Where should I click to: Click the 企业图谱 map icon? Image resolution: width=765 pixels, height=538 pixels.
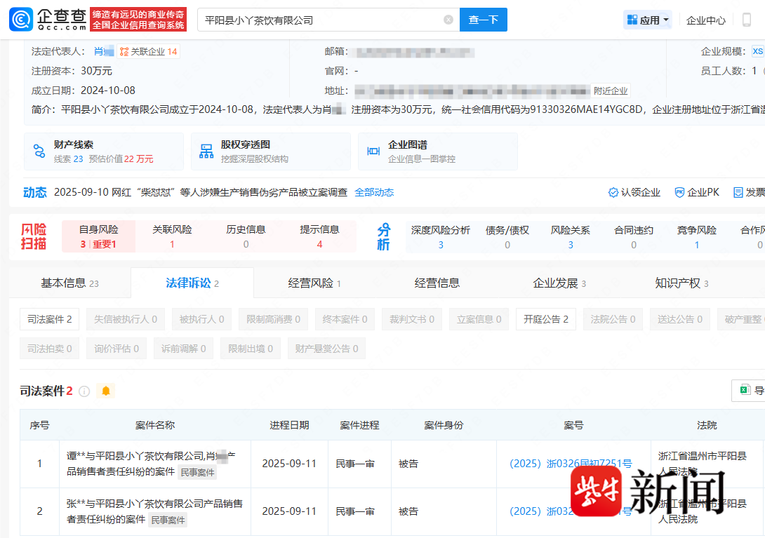[373, 152]
